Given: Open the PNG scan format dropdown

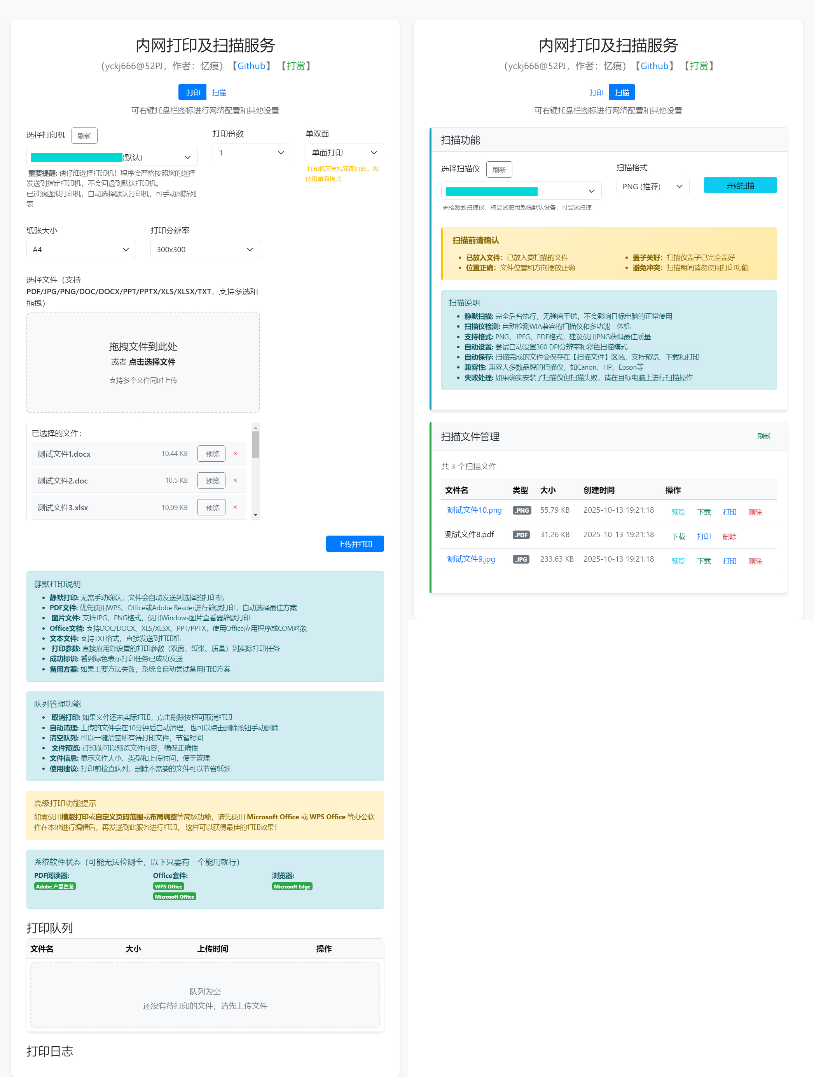Looking at the screenshot, I should (652, 187).
